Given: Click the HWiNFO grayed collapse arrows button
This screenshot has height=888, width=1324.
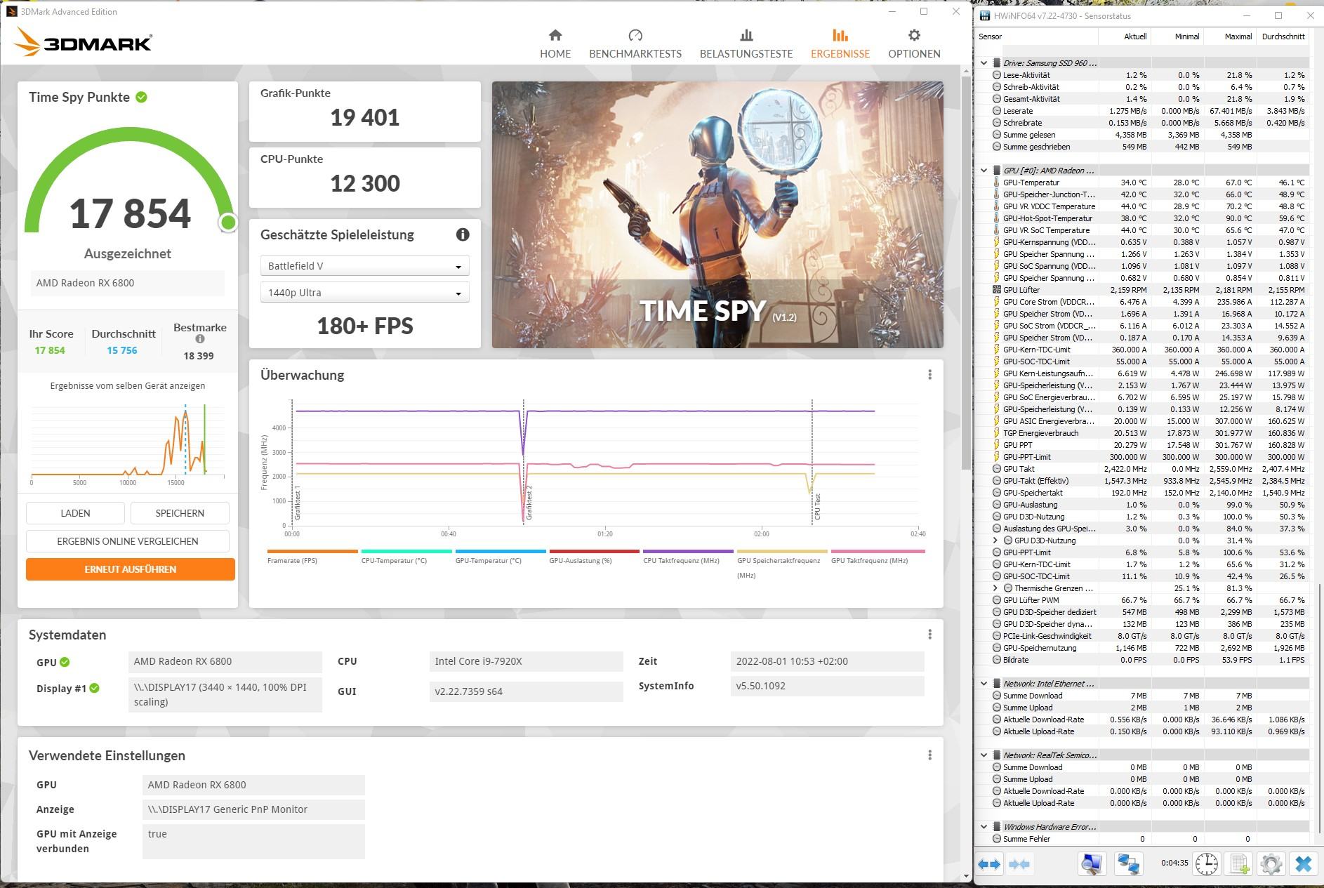Looking at the screenshot, I should tap(1019, 864).
